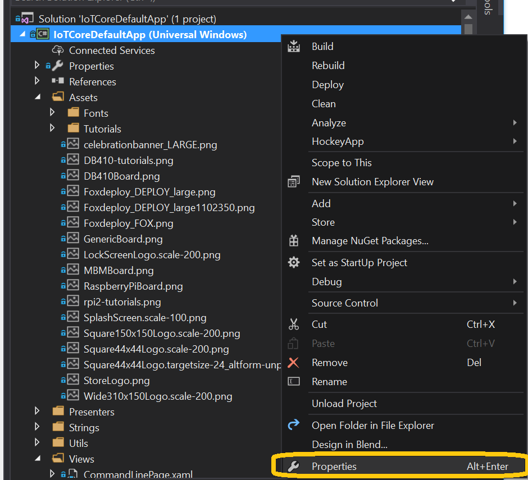Select the Solution 'IoTCoreDefaultApp' root node
528x480 pixels.
128,19
